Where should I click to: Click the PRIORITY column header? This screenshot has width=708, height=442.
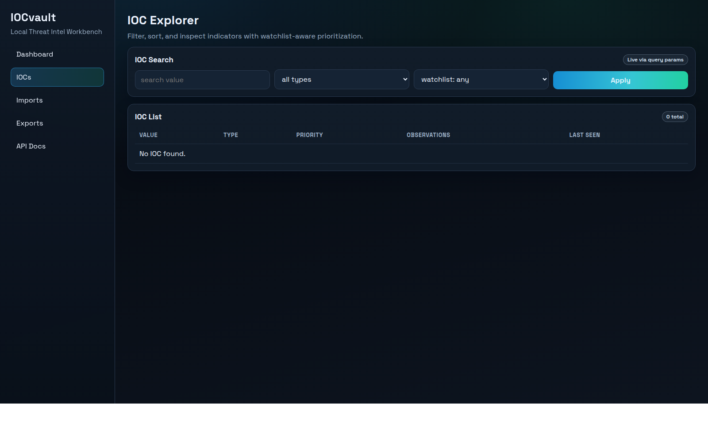point(310,135)
